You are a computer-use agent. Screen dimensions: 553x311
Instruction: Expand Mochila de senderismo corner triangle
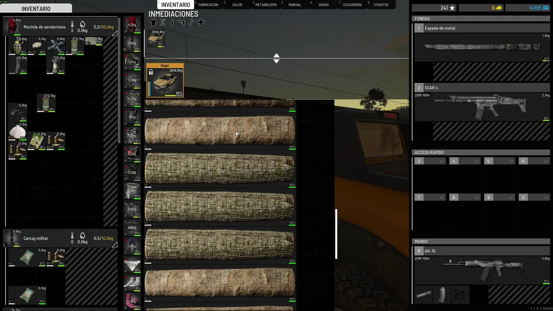click(x=115, y=33)
